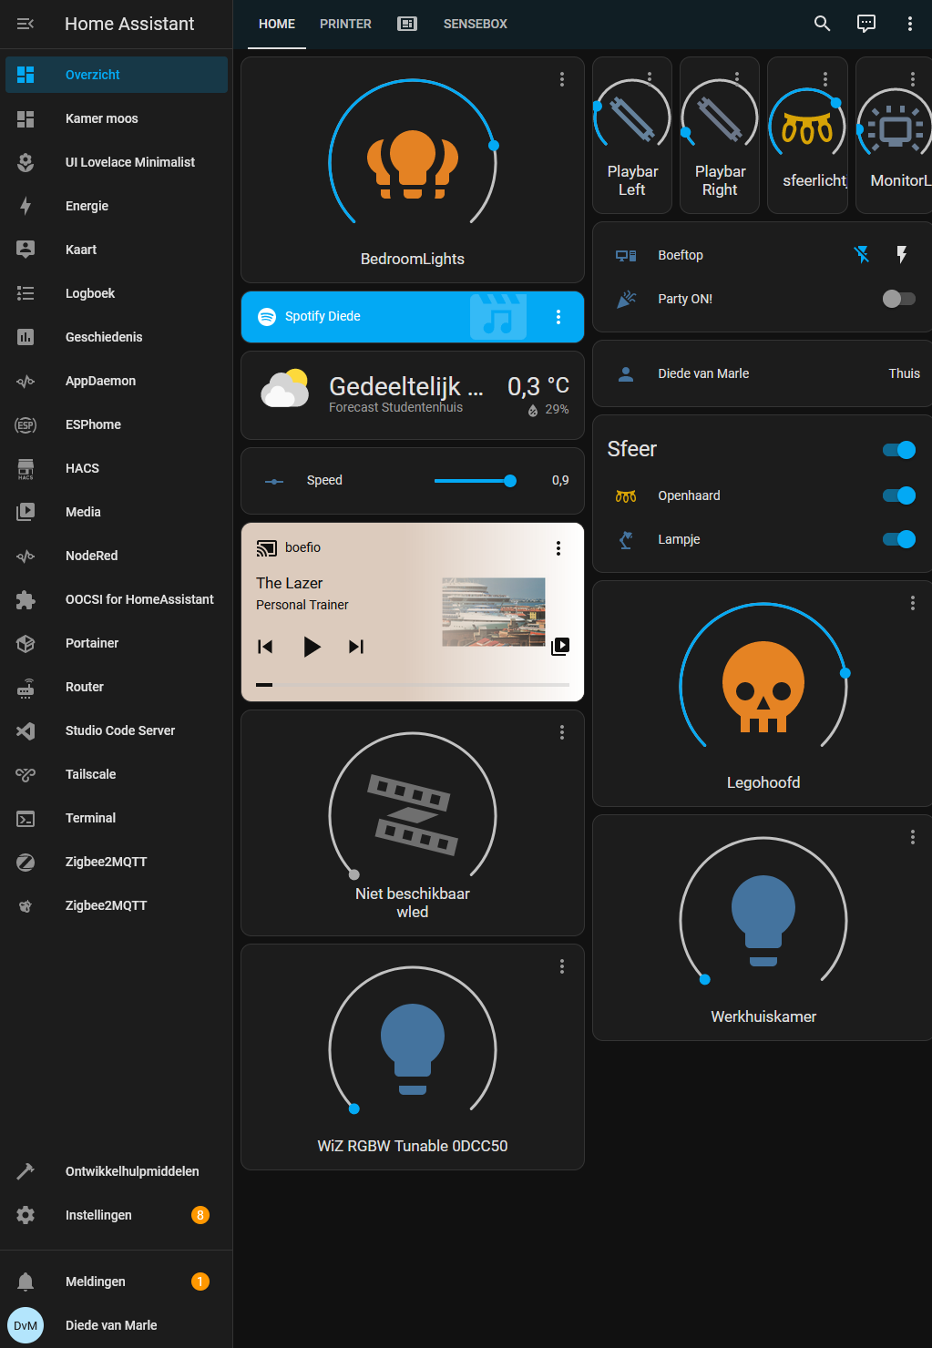Adjust the Speed slider

coord(475,481)
